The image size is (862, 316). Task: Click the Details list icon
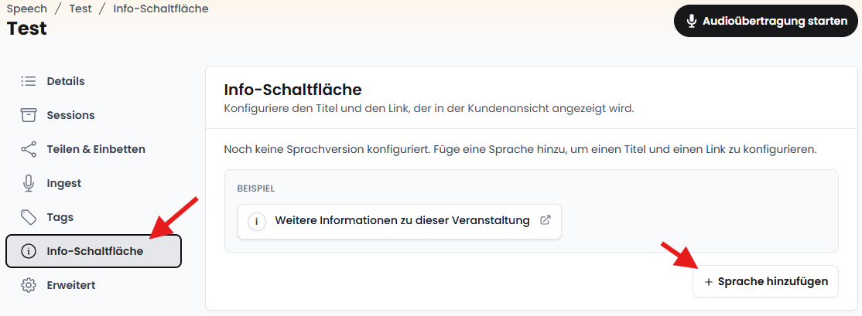[x=28, y=81]
